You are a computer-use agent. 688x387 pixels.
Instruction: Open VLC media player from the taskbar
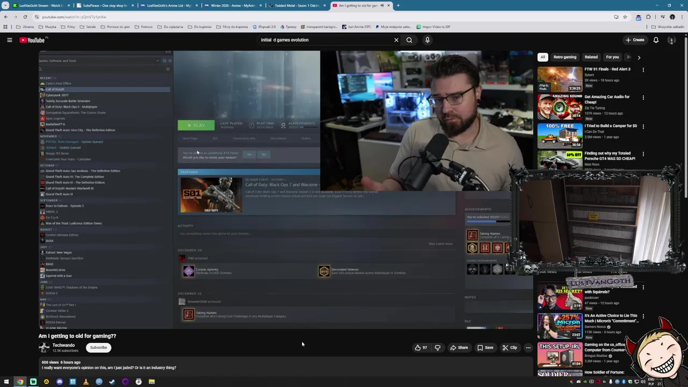click(x=85, y=382)
